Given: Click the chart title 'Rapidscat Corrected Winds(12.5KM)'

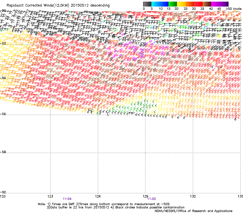Looking at the screenshot, I should (x=38, y=6).
